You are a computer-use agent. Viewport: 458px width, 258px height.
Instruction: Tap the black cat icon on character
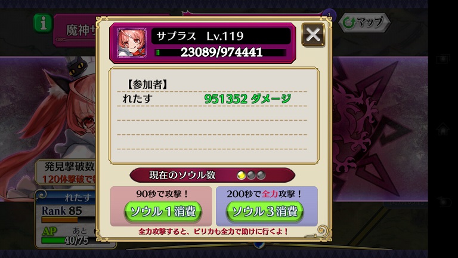75,67
